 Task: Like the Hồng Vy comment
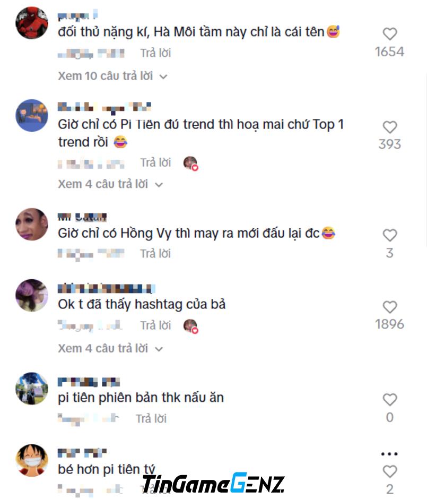click(x=389, y=235)
